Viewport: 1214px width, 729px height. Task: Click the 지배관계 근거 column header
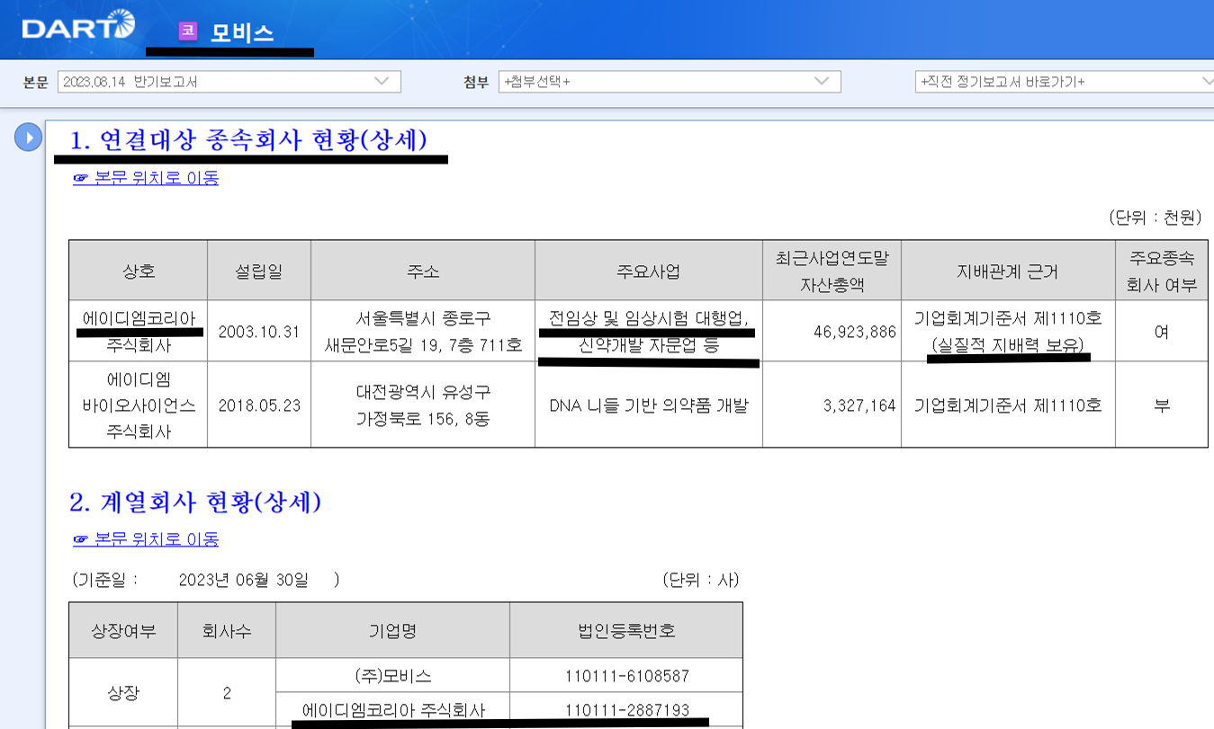pos(1007,271)
